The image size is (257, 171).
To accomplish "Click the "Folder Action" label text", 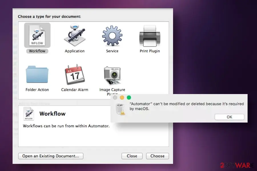I will coord(37,90).
